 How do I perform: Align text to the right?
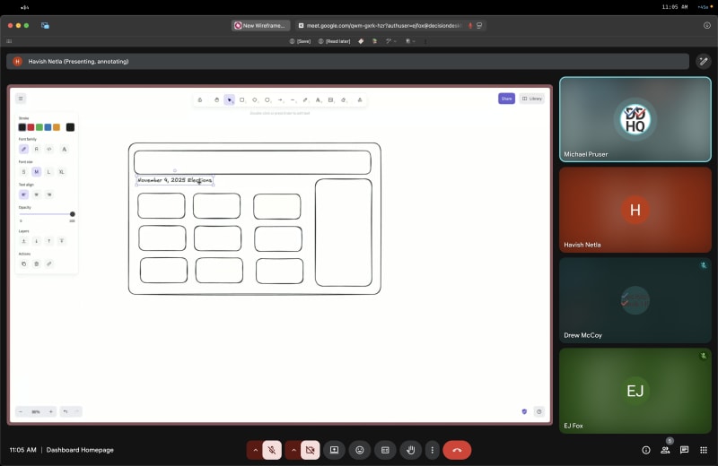pos(49,194)
